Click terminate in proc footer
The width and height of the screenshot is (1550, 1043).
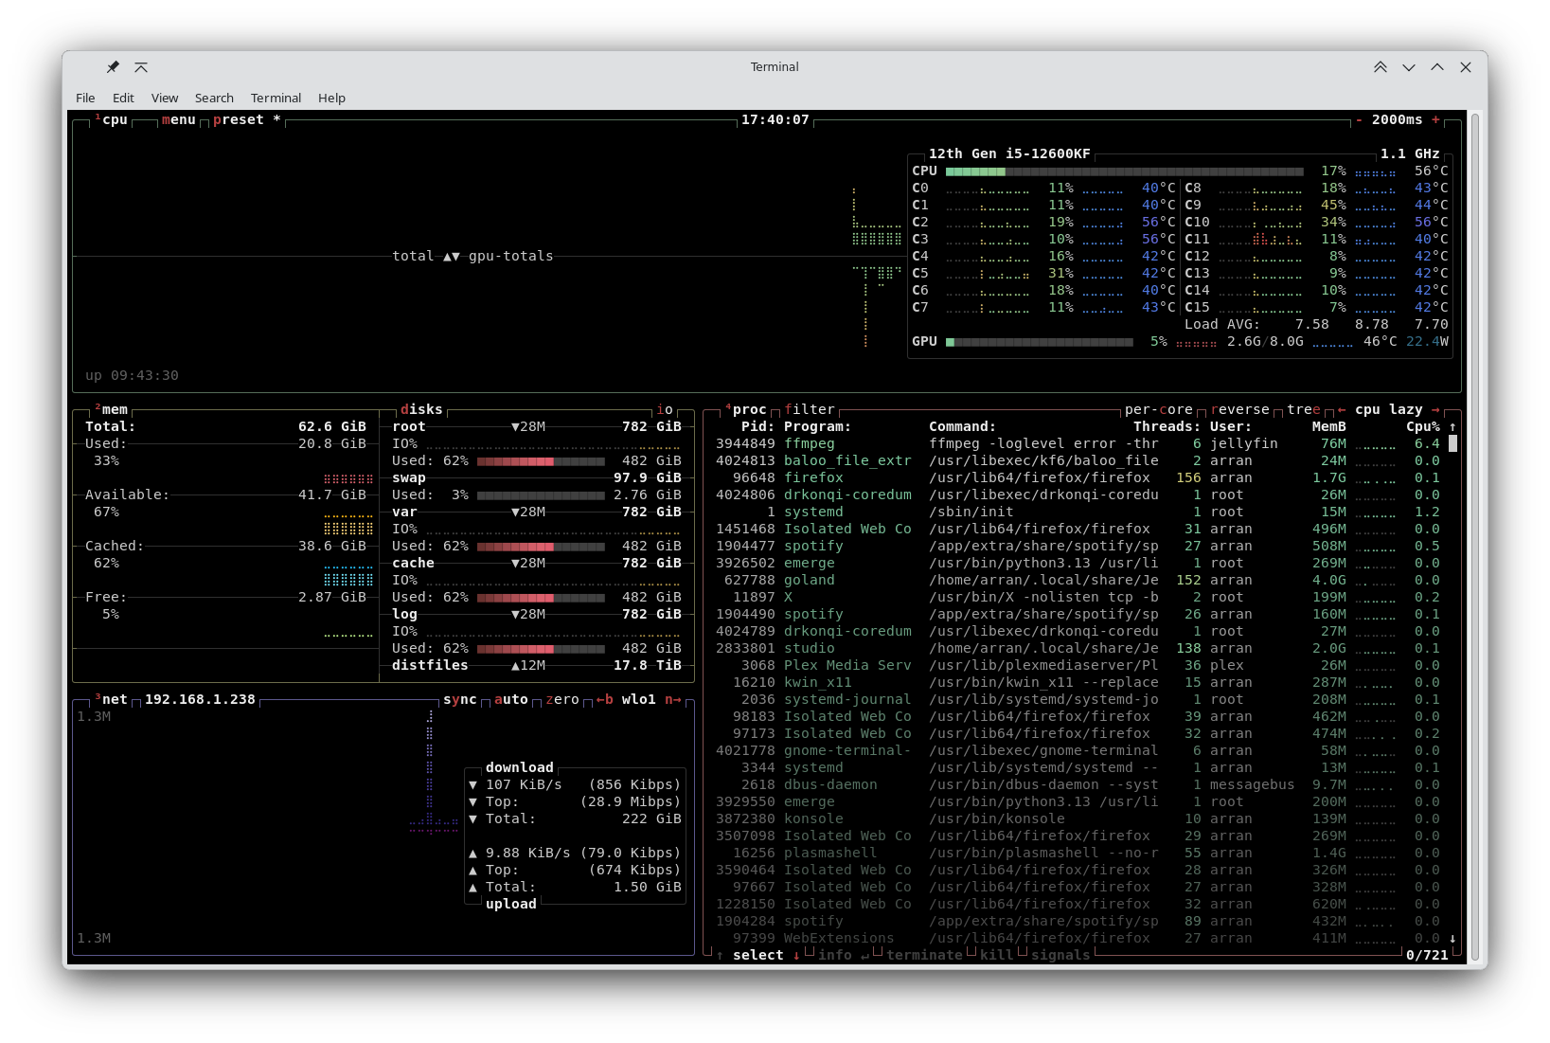tap(924, 956)
